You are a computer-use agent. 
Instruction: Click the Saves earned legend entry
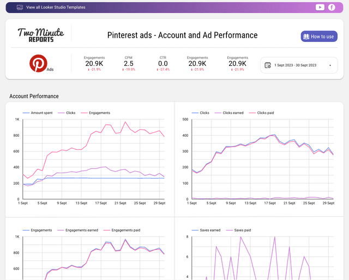click(x=206, y=230)
